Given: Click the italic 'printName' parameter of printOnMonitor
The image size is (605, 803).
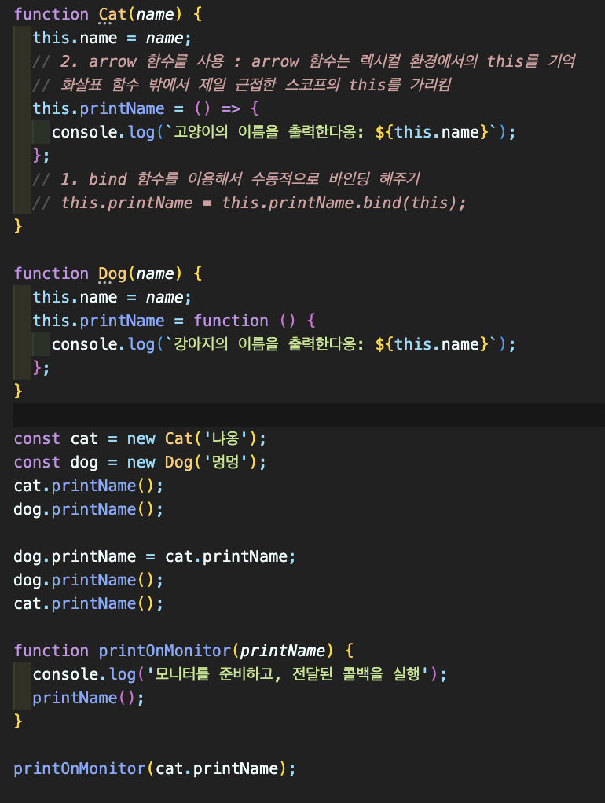Looking at the screenshot, I should tap(283, 651).
